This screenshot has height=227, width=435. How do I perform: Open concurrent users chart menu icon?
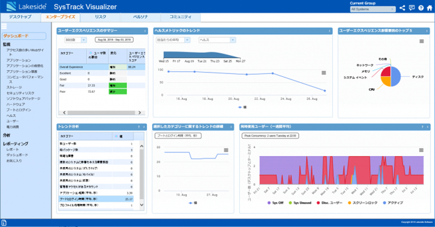(x=421, y=150)
